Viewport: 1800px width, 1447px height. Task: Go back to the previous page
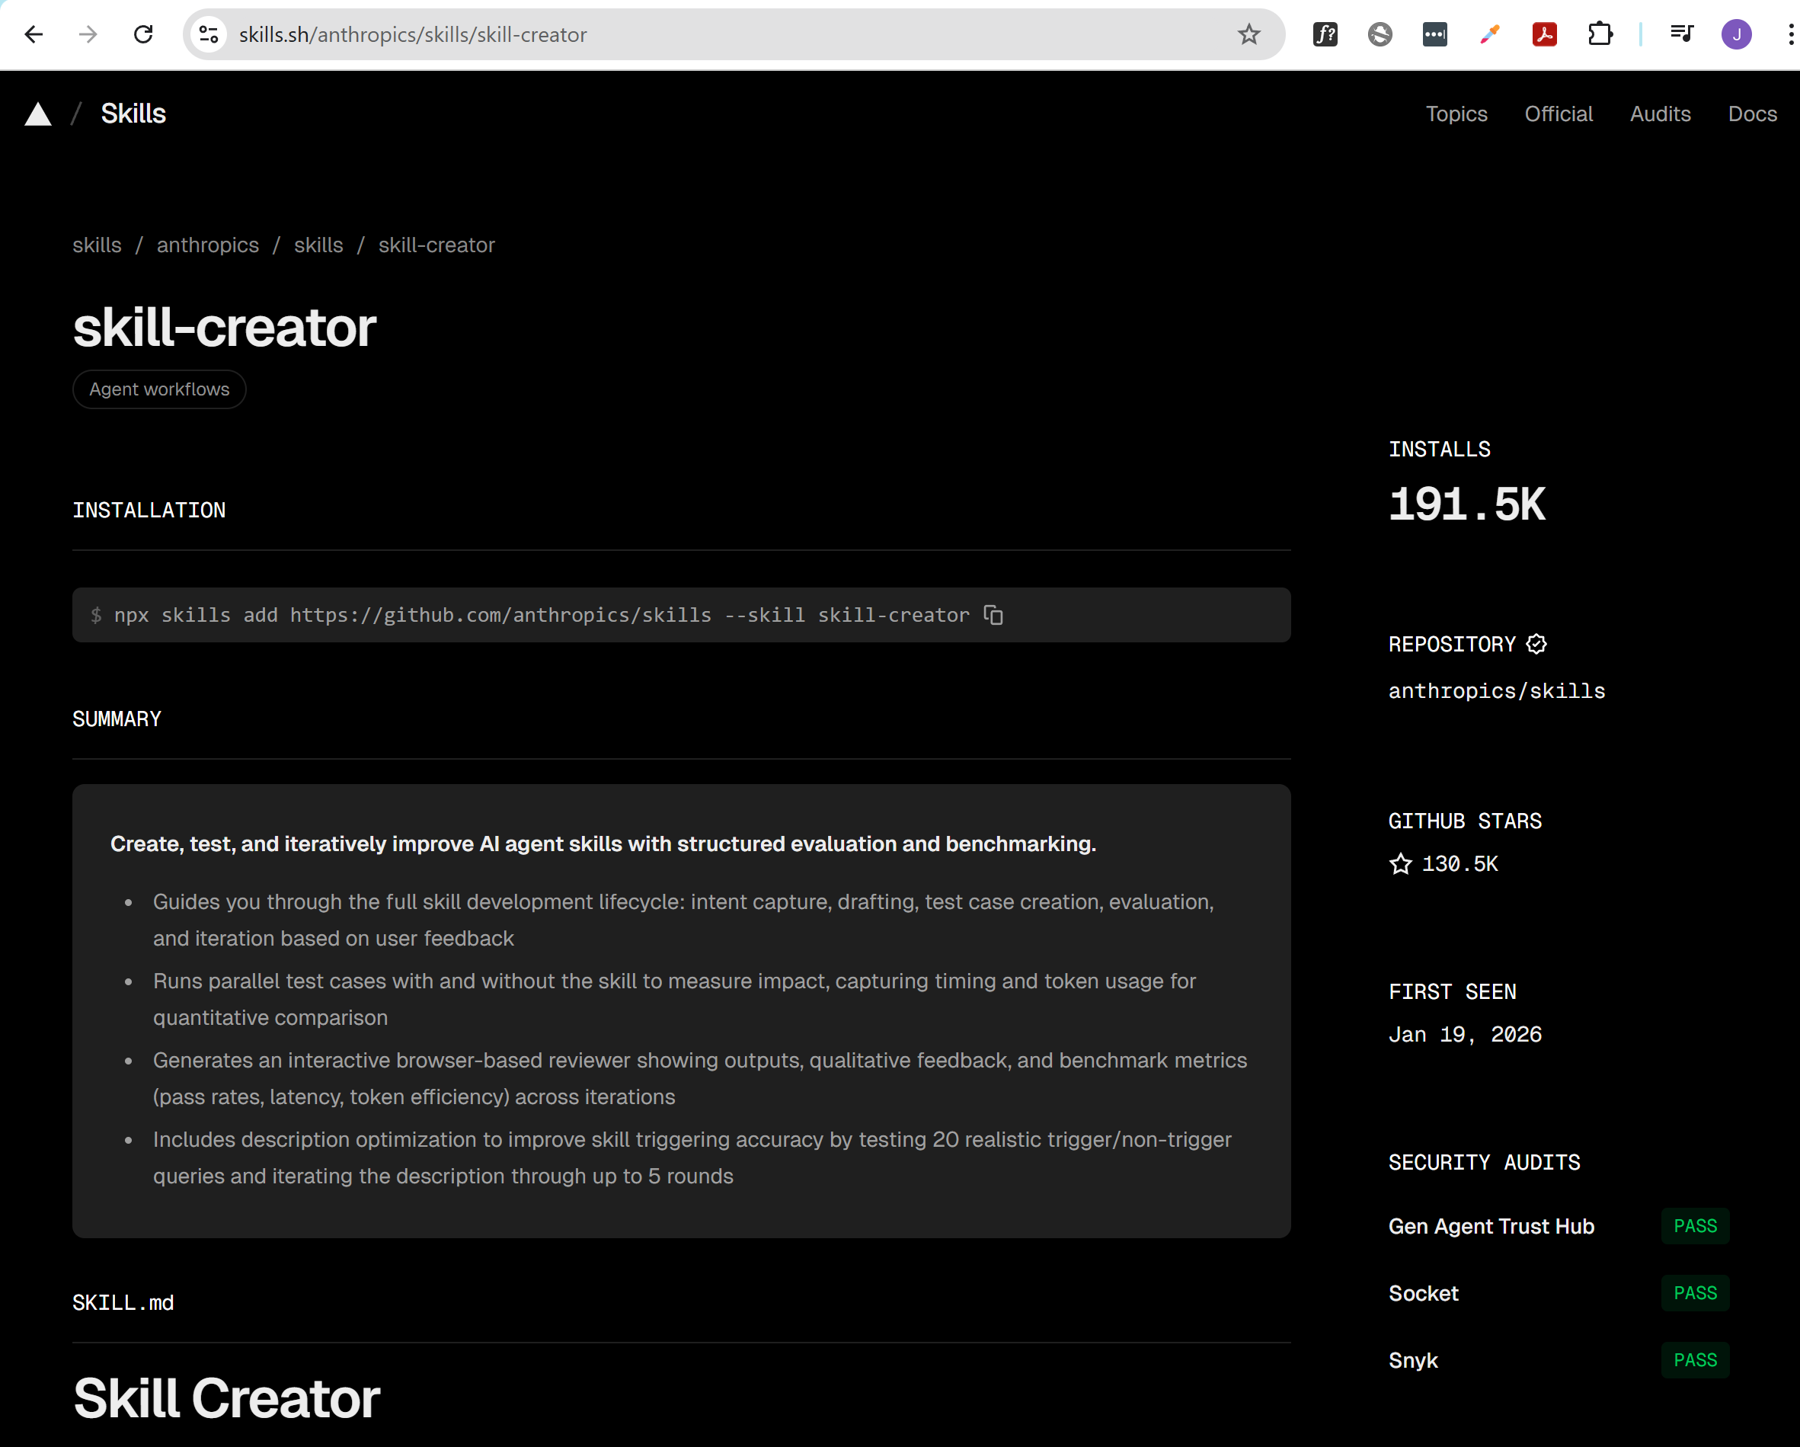pyautogui.click(x=34, y=34)
